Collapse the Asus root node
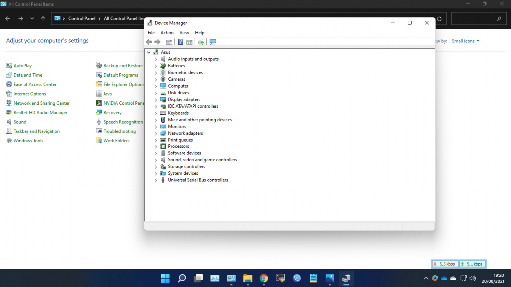 (149, 52)
